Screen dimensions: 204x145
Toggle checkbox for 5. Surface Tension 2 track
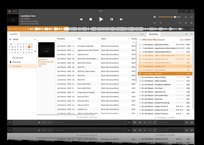click(140, 59)
